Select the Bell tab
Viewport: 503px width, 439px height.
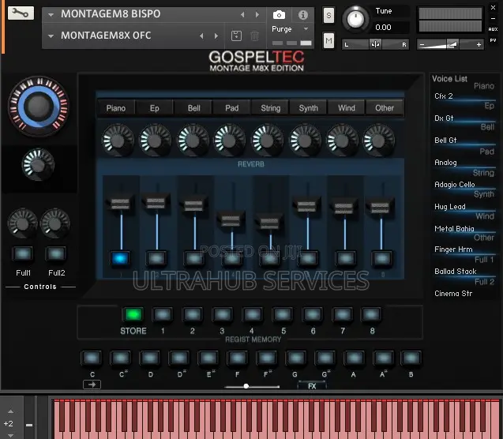[x=193, y=108]
